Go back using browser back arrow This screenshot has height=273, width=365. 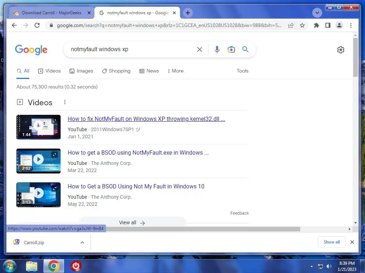tap(14, 25)
